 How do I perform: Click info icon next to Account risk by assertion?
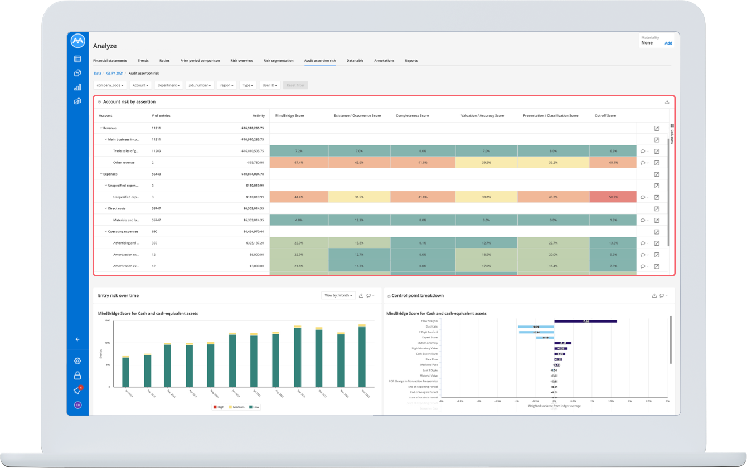coord(99,102)
